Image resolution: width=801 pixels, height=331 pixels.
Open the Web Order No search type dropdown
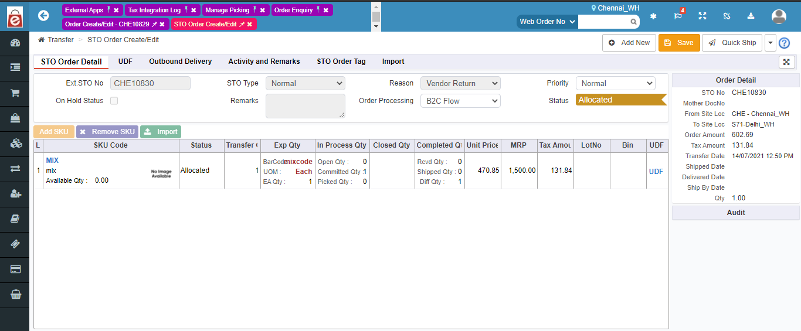click(547, 22)
